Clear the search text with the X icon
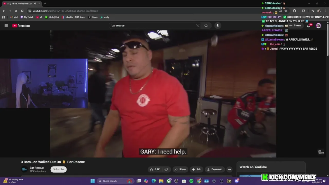Screen dimensions: 329x185 coord(198,25)
